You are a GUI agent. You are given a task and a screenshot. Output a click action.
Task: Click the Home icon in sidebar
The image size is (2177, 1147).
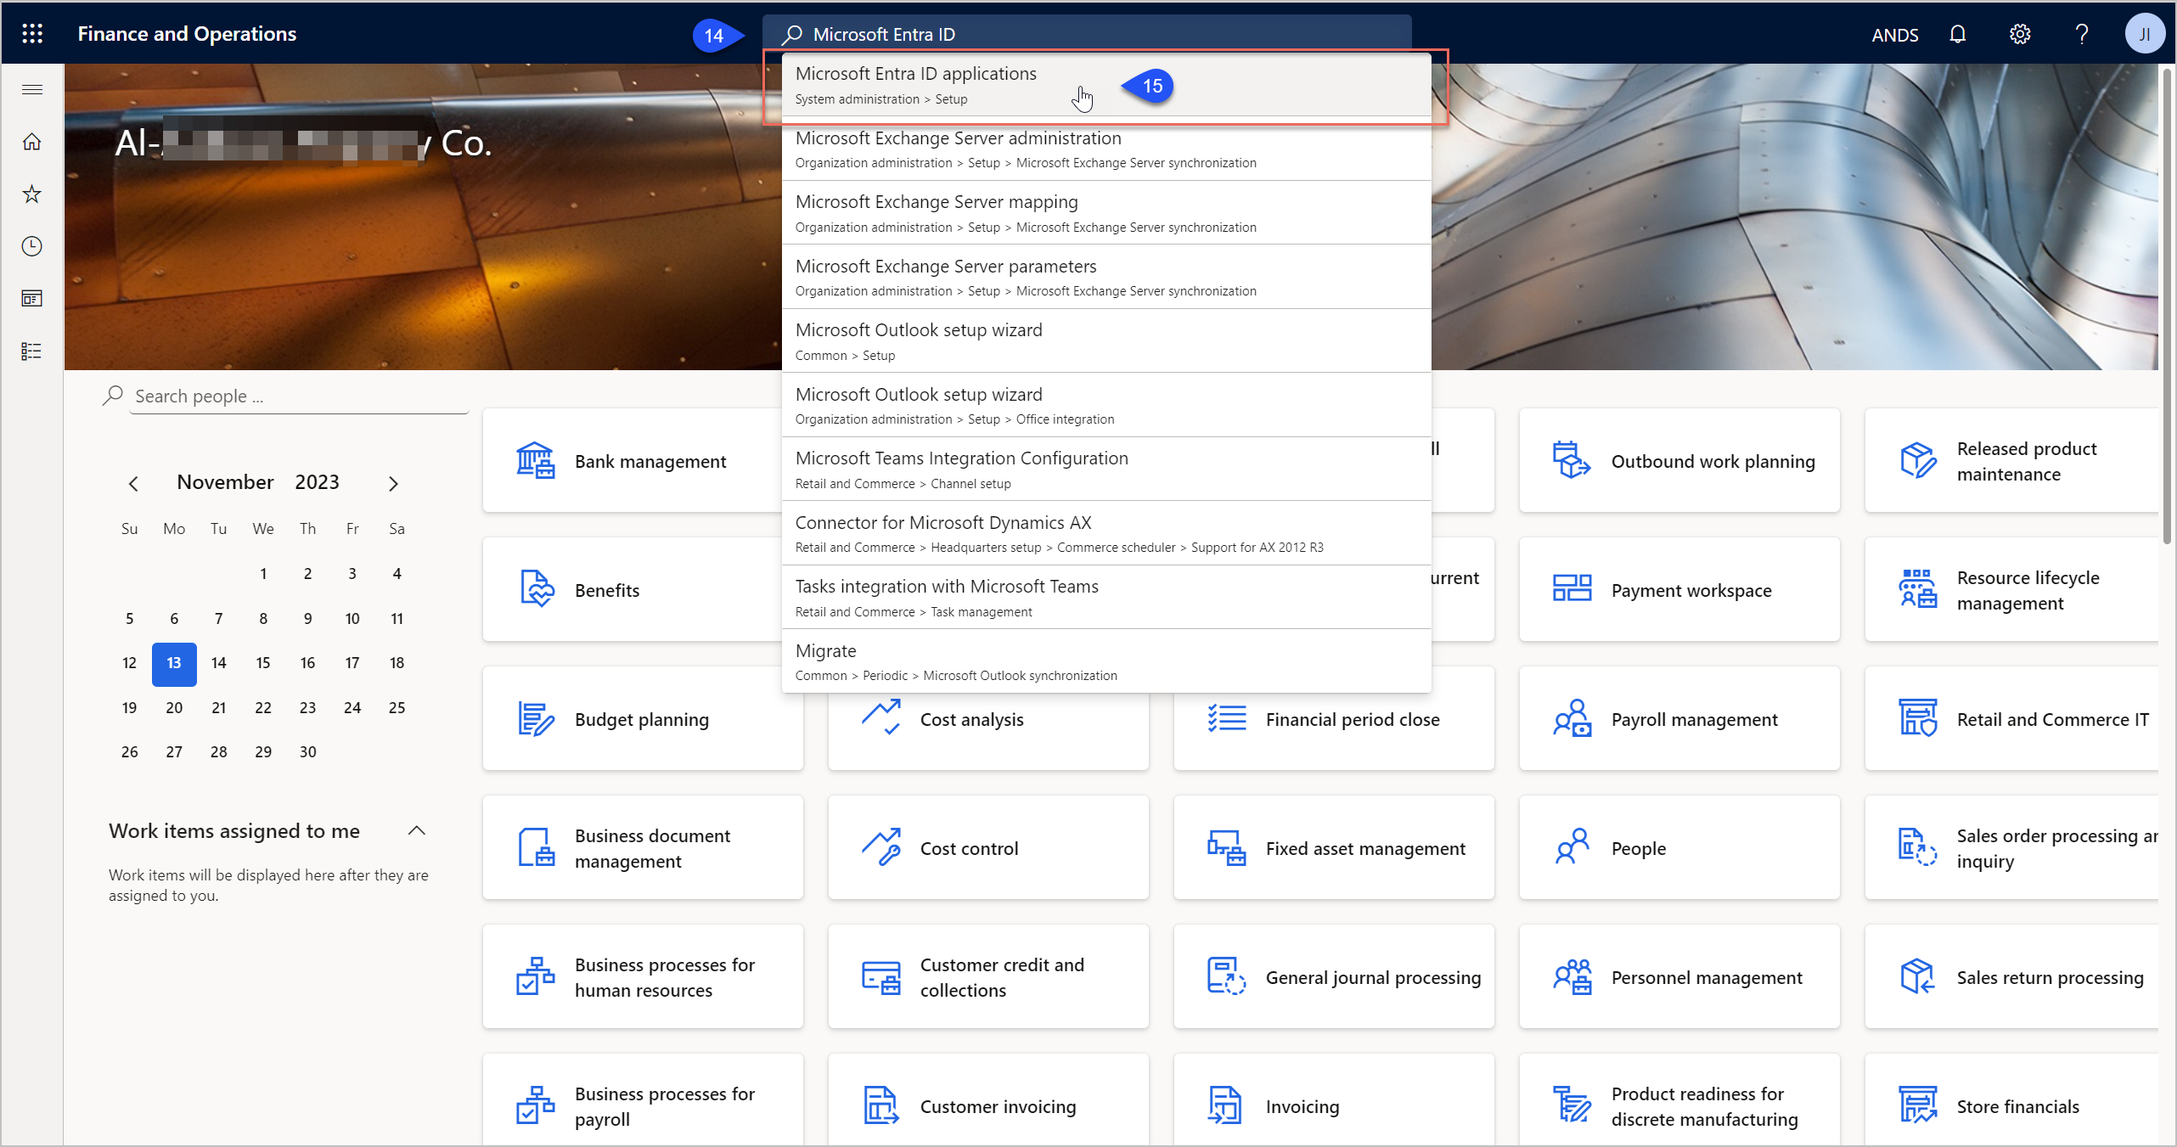[32, 142]
